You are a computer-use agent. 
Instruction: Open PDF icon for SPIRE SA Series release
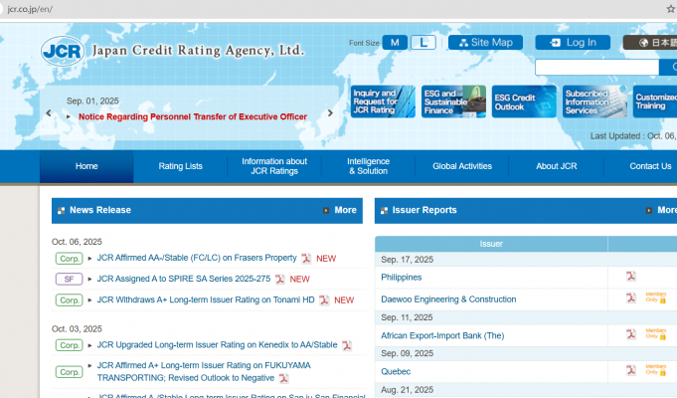point(280,279)
